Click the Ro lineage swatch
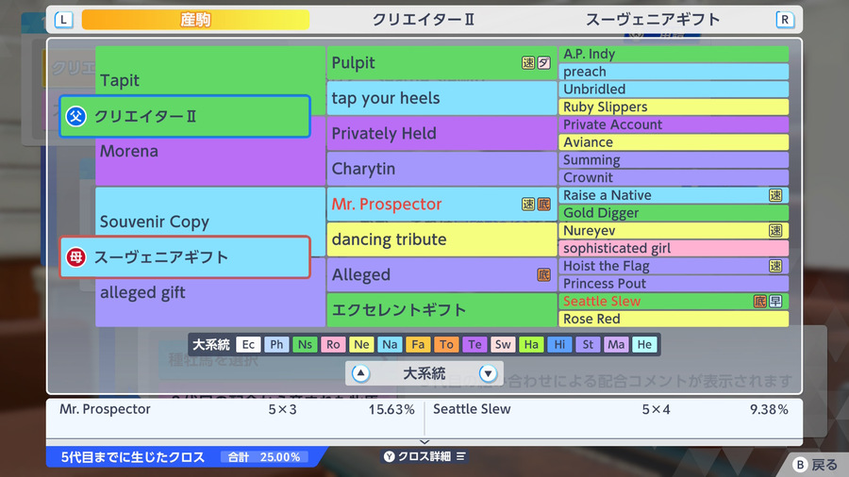This screenshot has width=849, height=477. pyautogui.click(x=333, y=344)
